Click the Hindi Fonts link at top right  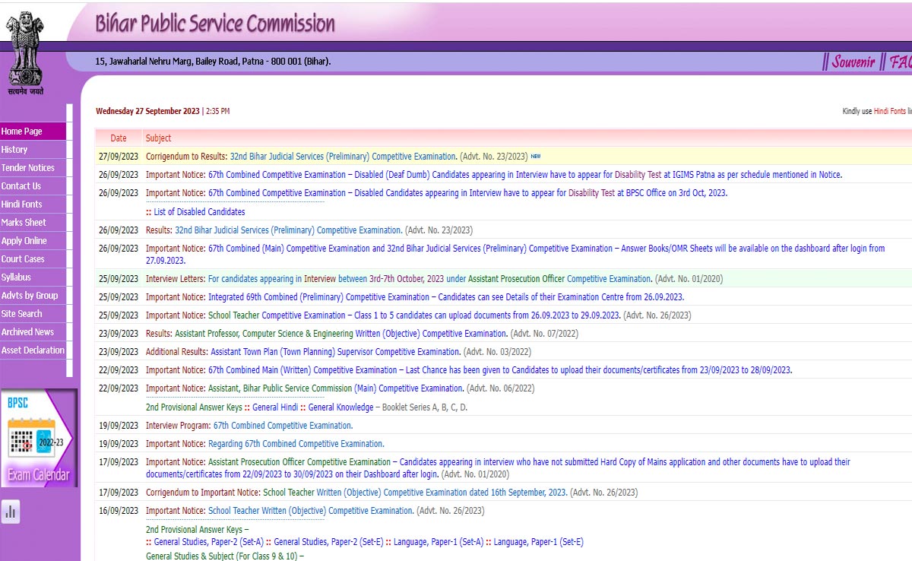click(889, 111)
